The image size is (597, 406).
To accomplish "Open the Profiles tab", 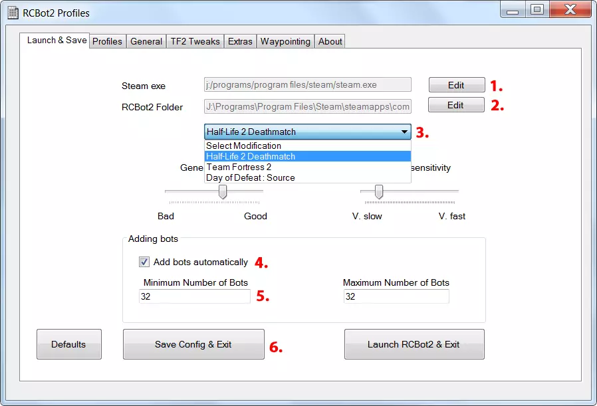I will (x=108, y=41).
